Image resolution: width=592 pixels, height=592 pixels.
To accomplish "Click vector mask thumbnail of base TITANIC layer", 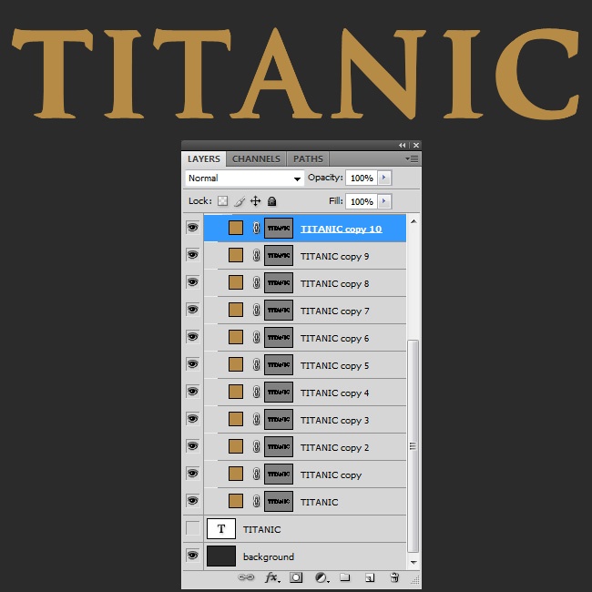I will click(279, 502).
